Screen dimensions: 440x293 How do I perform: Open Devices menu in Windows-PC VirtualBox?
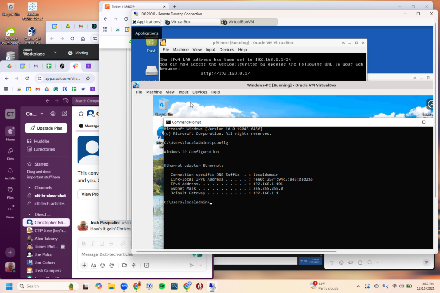point(199,92)
